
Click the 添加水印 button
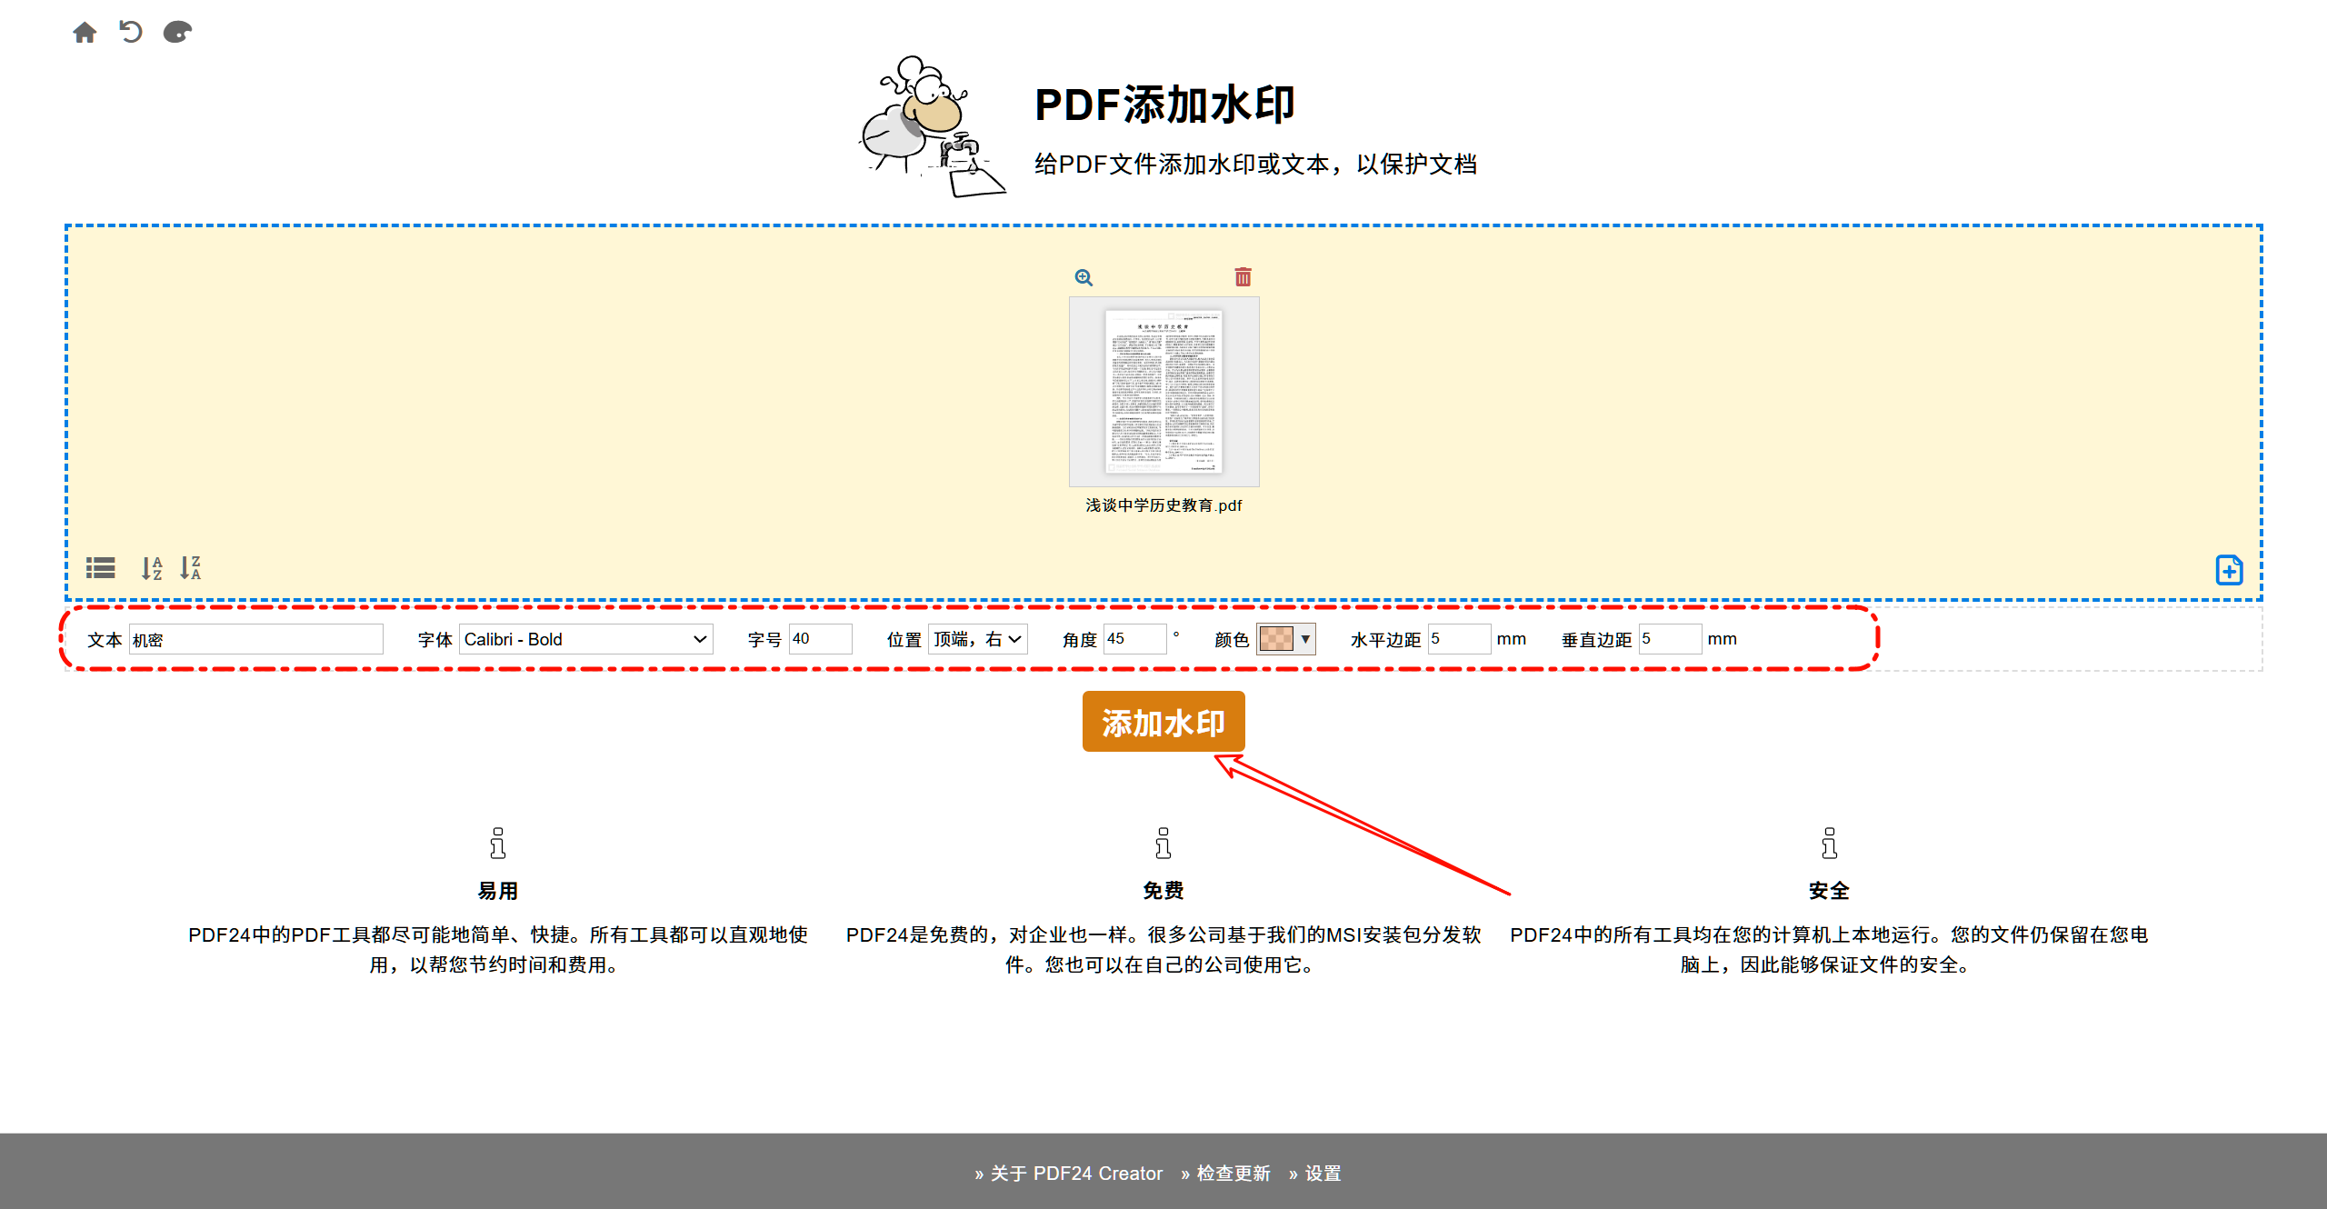coord(1163,722)
